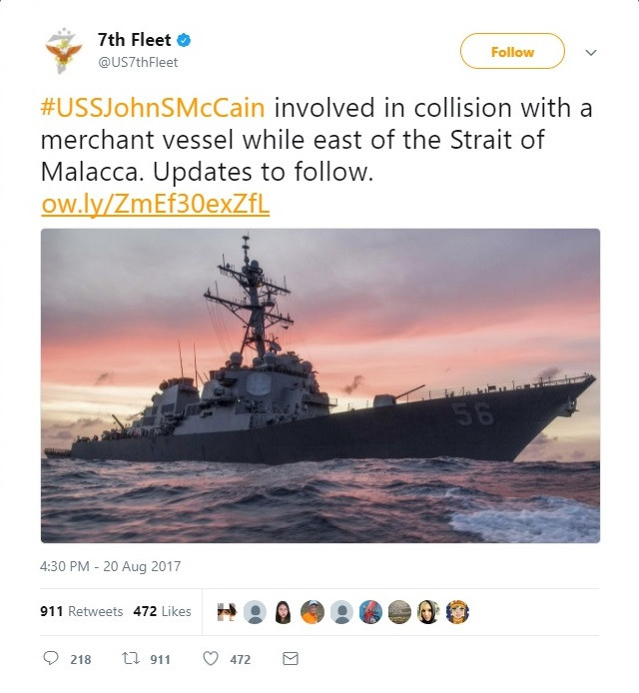
Task: Open the red octopus artwork avatar
Action: point(370,611)
